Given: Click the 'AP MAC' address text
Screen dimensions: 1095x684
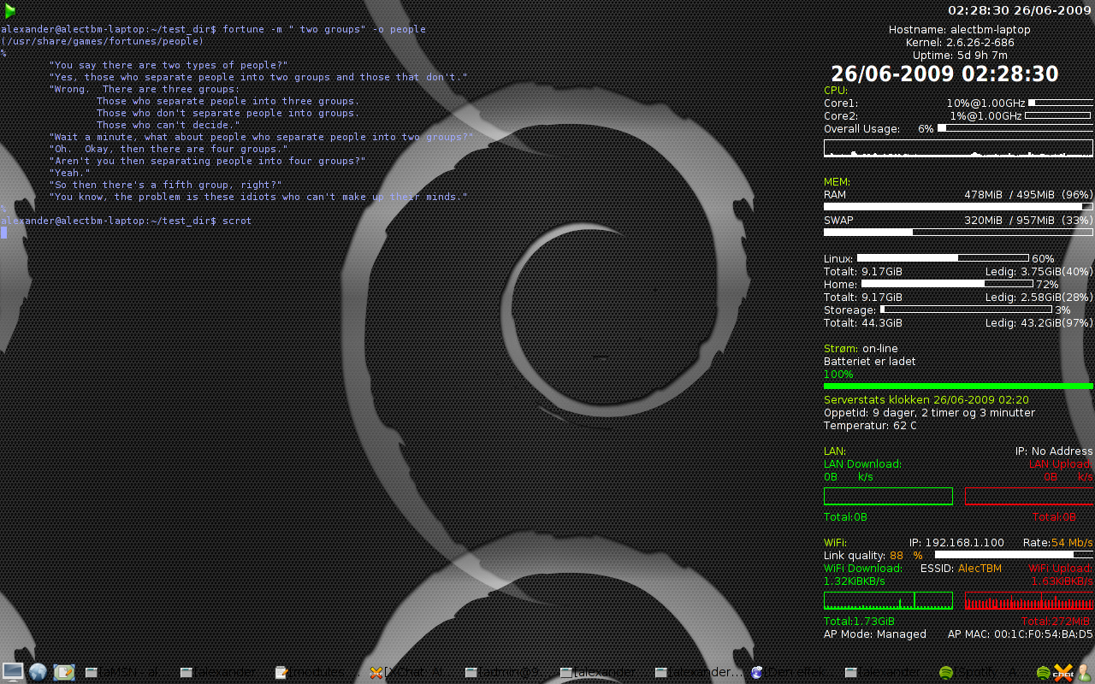Looking at the screenshot, I should click(x=1021, y=634).
